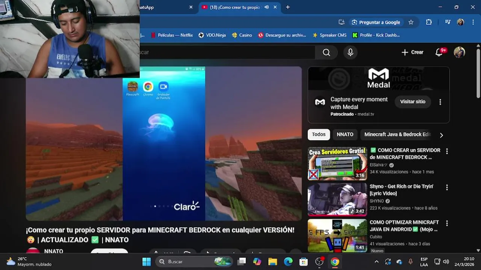Screen dimensions: 481x270
Task: Select the Minecraft Java & Bedrock Edition chip
Action: click(x=397, y=135)
